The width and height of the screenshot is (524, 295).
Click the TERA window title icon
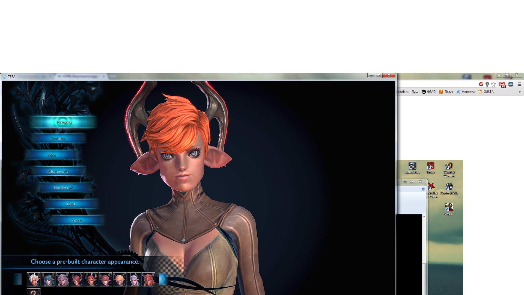point(4,76)
